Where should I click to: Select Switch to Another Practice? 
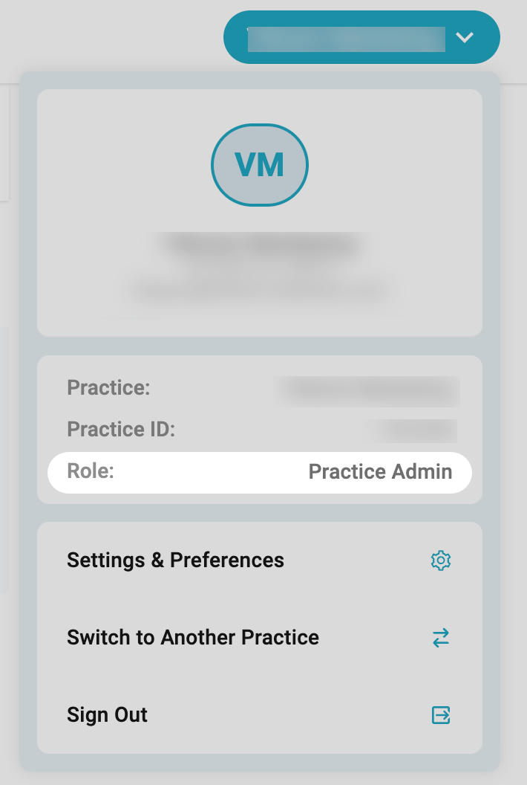point(260,638)
